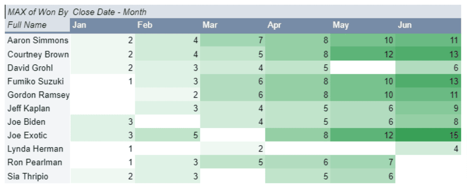Select the Apr column header
The width and height of the screenshot is (467, 188).
click(298, 25)
